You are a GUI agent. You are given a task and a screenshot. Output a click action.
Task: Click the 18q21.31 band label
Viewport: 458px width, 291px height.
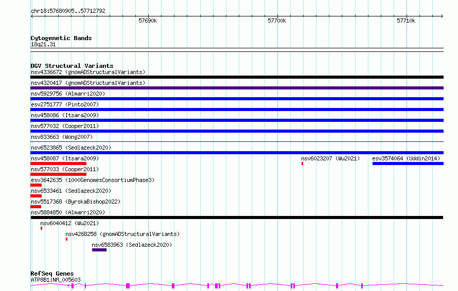click(43, 44)
